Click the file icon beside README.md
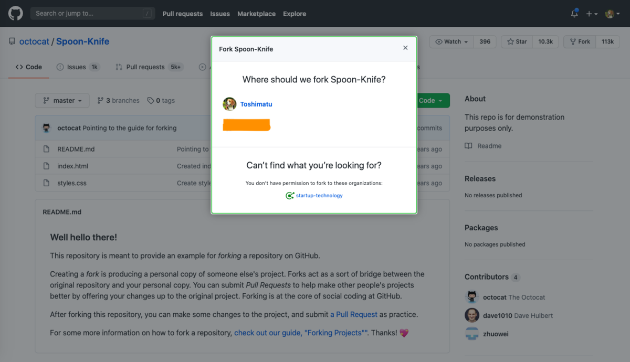This screenshot has width=630, height=362. pyautogui.click(x=46, y=149)
